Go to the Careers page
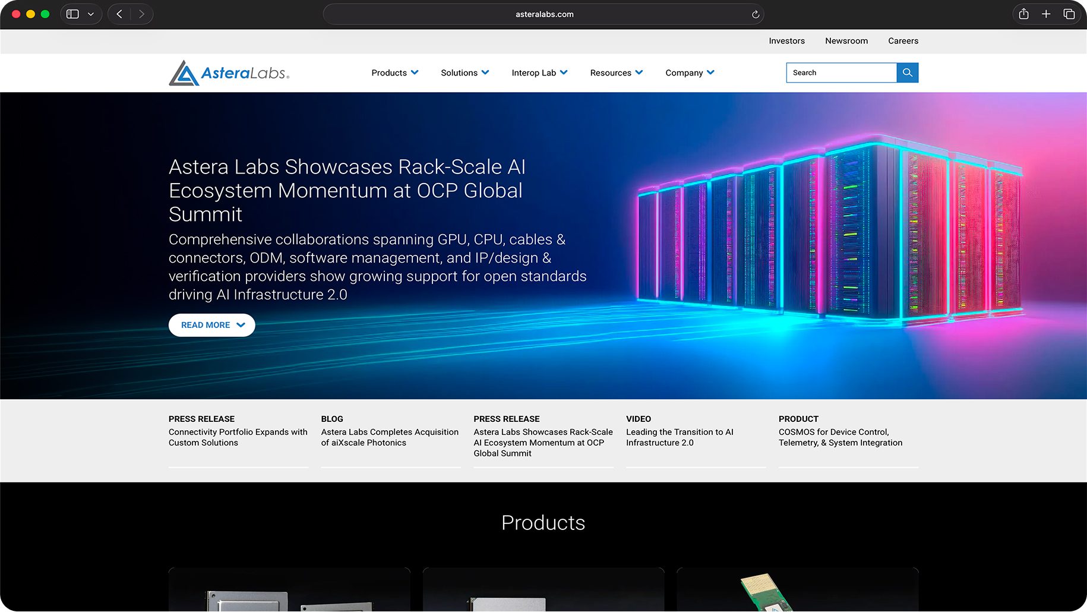Screen dimensions: 1087x612 tap(903, 41)
